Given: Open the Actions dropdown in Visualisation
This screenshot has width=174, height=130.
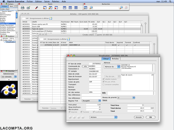Looking at the screenshot, I should pyautogui.click(x=103, y=117).
